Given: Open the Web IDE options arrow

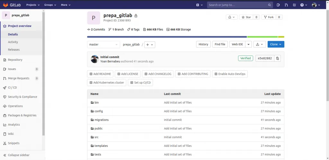Looking at the screenshot, I should pos(248,44).
